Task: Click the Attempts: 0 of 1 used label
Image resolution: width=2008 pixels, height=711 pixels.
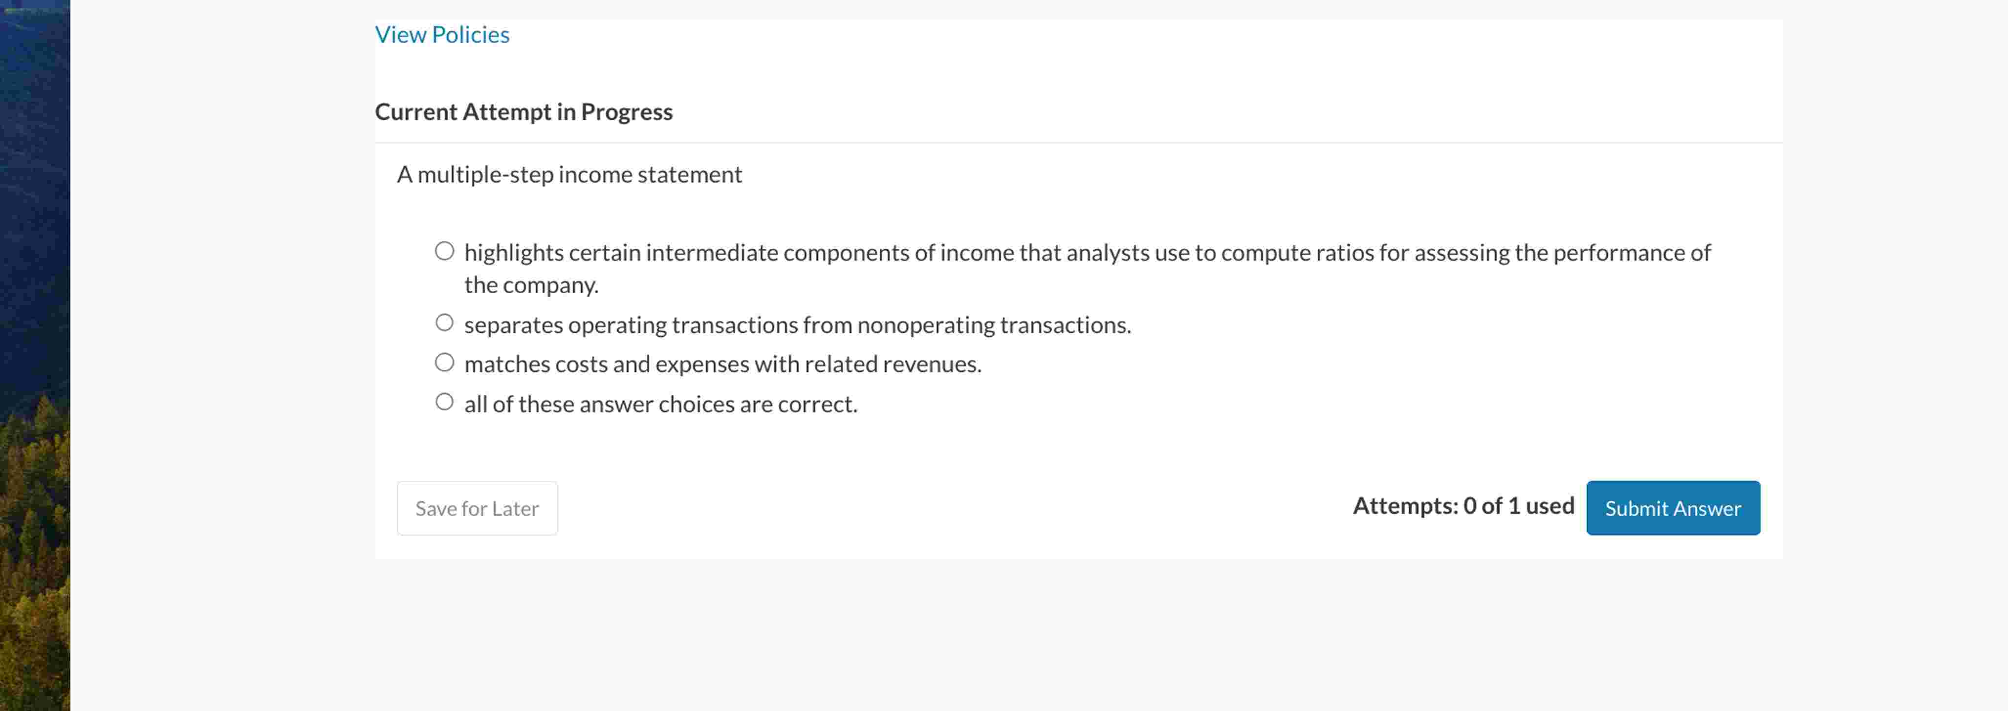Action: click(x=1462, y=505)
